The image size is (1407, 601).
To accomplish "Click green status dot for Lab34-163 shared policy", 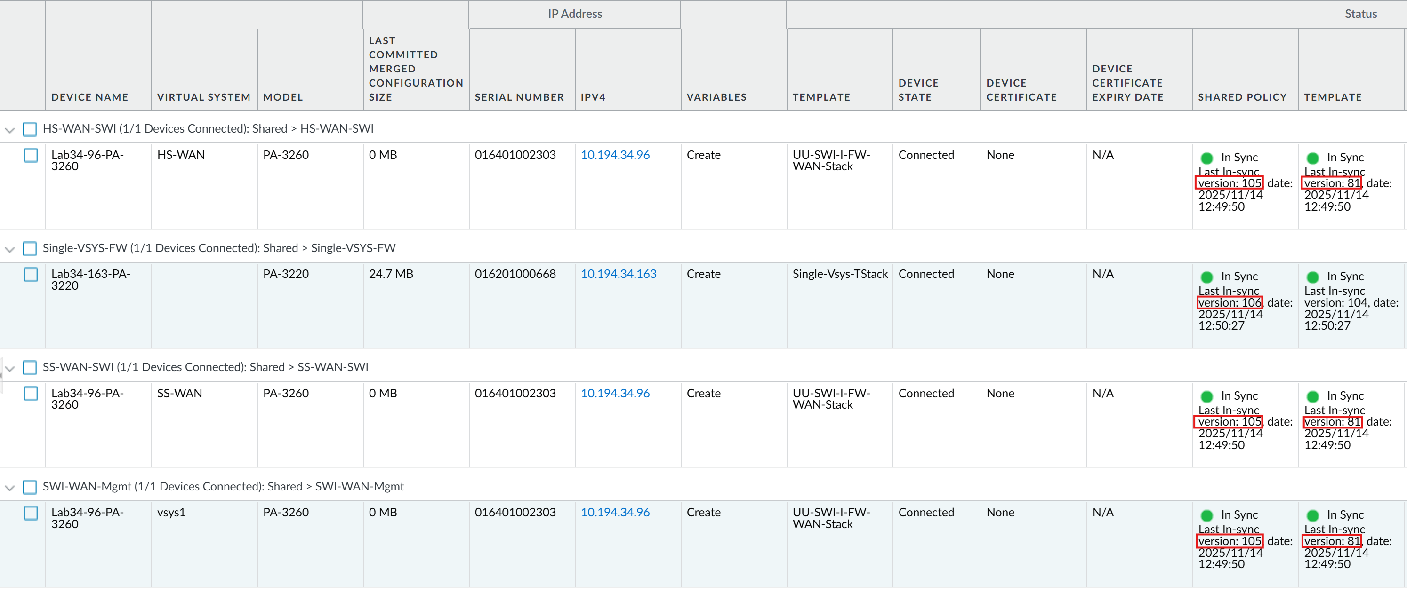I will [1206, 277].
